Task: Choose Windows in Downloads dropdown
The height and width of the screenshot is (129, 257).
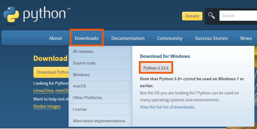Action: 100,75
